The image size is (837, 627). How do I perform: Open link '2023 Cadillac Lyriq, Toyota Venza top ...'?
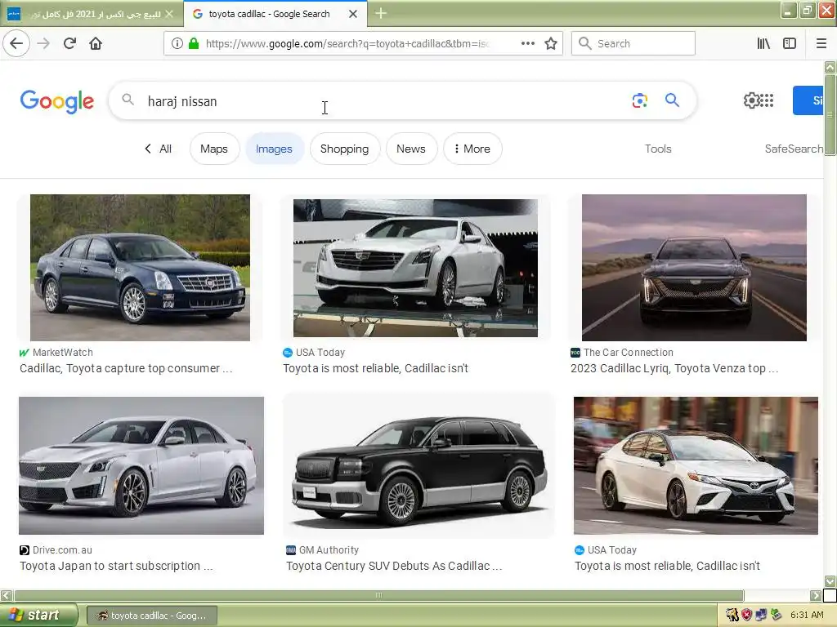[x=674, y=368]
